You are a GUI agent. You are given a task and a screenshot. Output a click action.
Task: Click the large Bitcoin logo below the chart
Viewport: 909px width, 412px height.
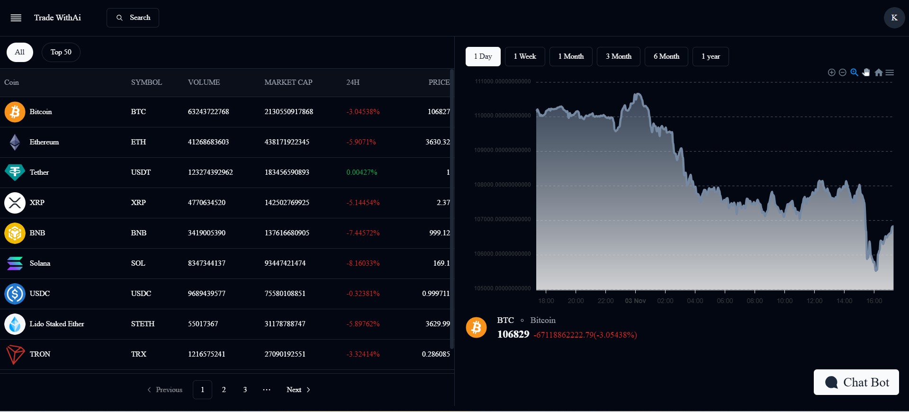[x=476, y=328]
